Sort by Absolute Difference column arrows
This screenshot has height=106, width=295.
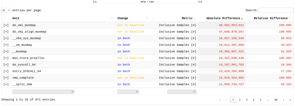[x=242, y=18]
